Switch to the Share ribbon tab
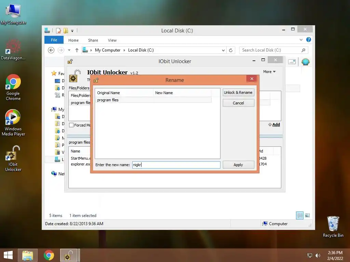This screenshot has height=262, width=350. pos(93,40)
